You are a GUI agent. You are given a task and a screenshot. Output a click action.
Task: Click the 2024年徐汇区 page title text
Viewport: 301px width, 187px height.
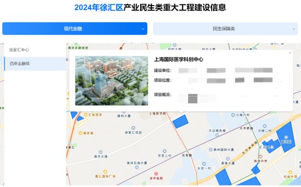(x=99, y=8)
